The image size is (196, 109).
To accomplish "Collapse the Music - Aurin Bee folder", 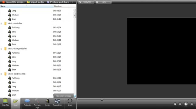I will [1, 23].
